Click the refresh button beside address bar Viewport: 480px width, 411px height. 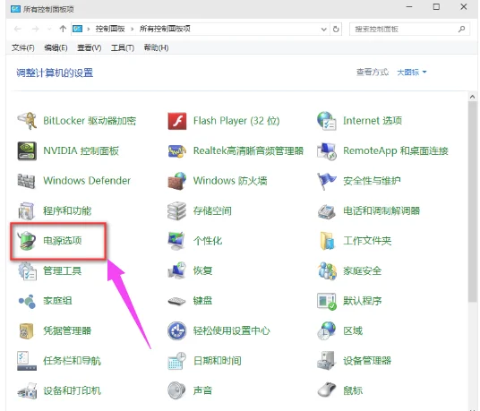(336, 30)
